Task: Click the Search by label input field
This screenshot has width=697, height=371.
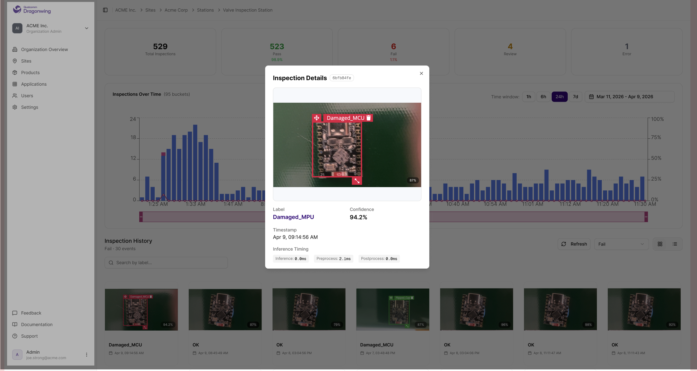Action: (x=166, y=263)
